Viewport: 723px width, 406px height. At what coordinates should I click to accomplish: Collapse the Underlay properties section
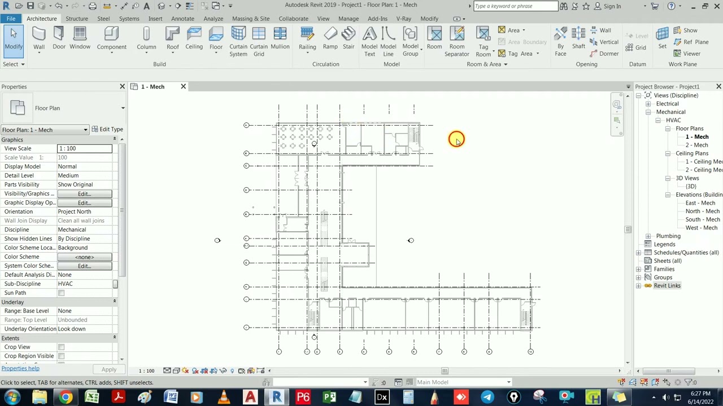click(x=114, y=302)
